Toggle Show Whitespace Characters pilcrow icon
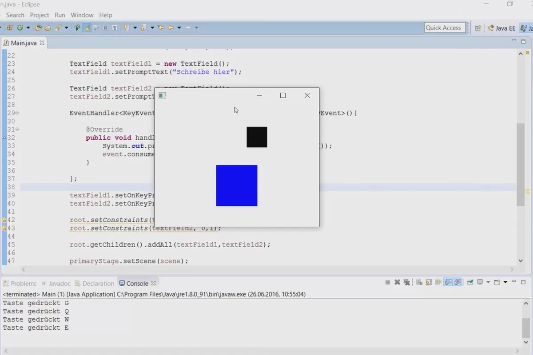 coord(115,28)
